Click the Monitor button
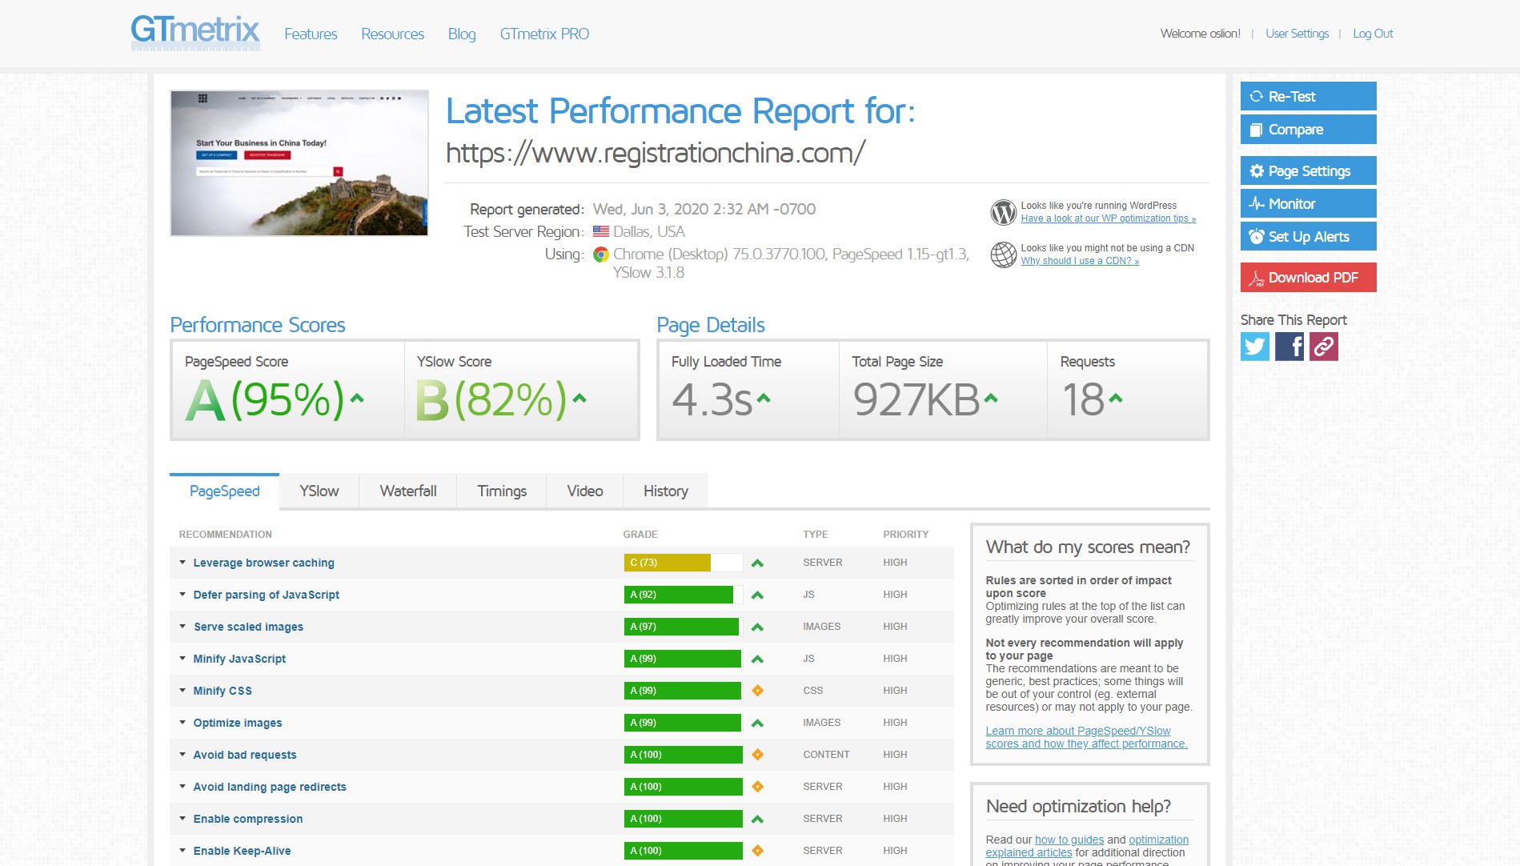Screen dimensions: 1520x866 [x=1308, y=203]
